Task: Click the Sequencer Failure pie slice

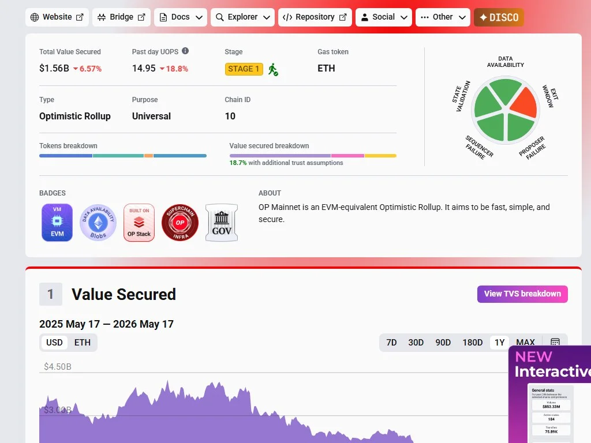Action: click(x=492, y=127)
